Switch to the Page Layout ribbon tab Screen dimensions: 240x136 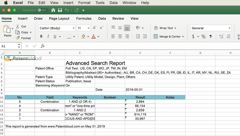59,19
